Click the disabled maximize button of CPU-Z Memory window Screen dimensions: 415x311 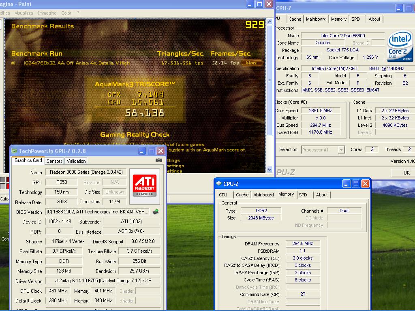(x=356, y=183)
